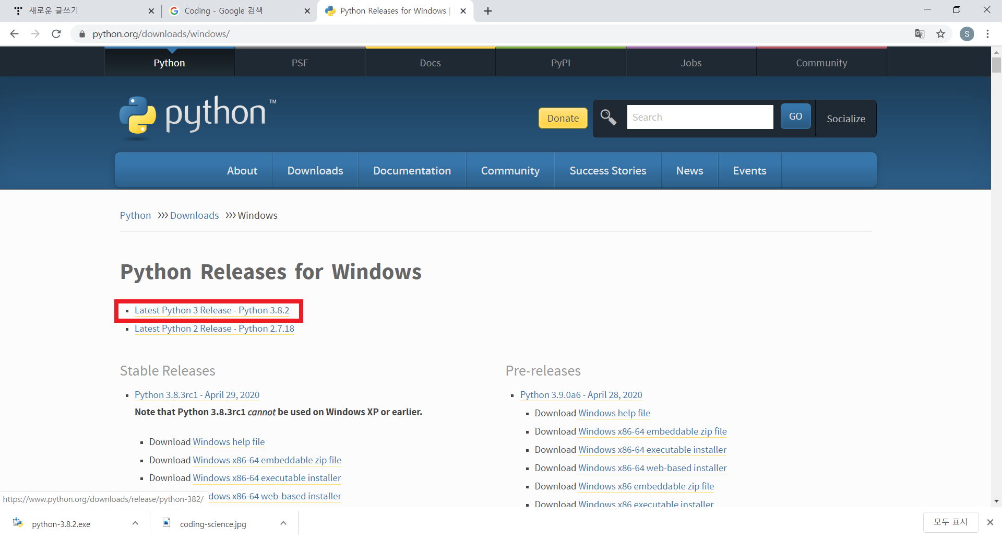Bookmark this page with the star

(x=940, y=34)
